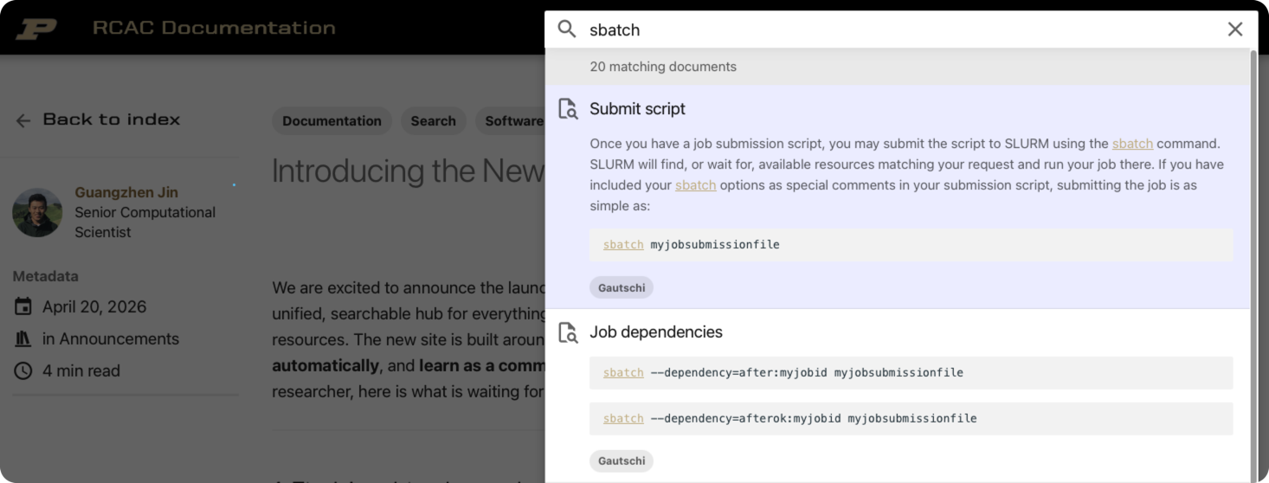
Task: Click 'April 20, 2026' date text
Action: (94, 307)
